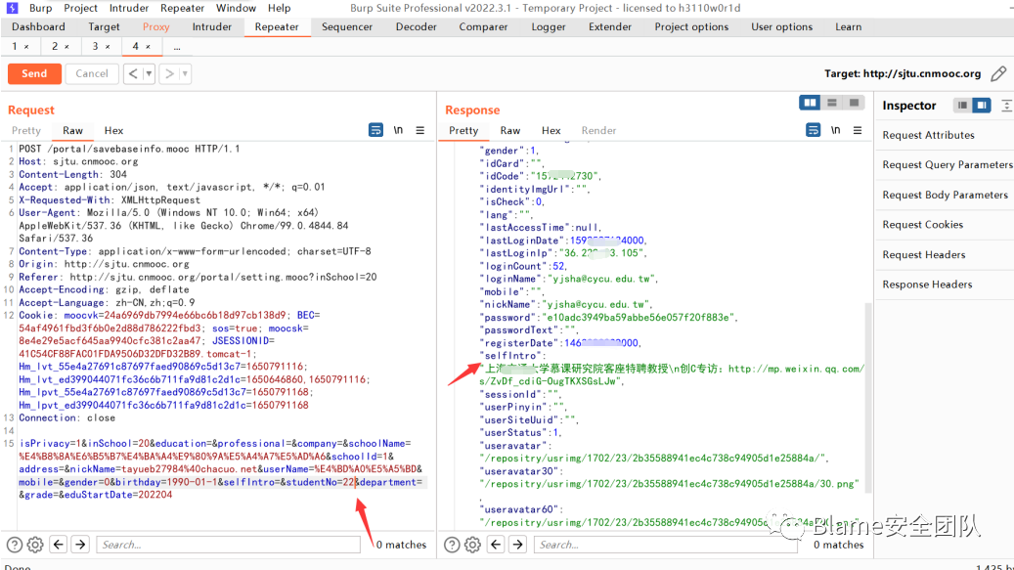
Task: Expand Request Headers section
Action: (x=923, y=254)
